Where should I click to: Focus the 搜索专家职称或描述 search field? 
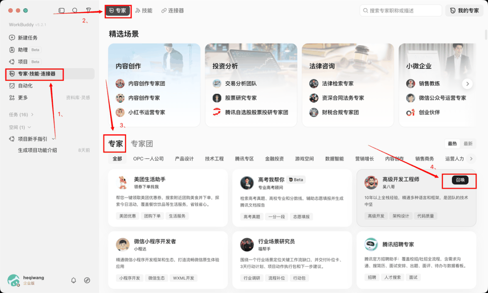coord(400,10)
